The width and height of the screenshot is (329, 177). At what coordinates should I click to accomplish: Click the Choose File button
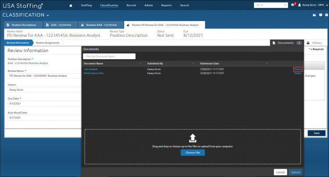coord(193,152)
